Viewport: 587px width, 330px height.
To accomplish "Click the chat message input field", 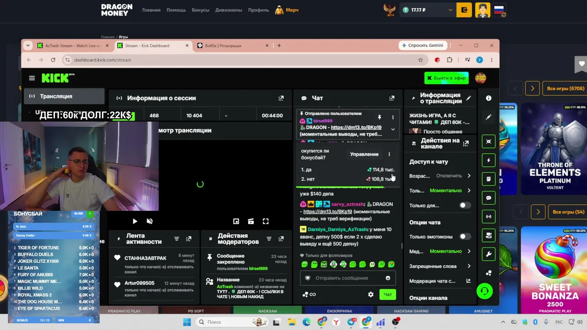I will coord(348,278).
